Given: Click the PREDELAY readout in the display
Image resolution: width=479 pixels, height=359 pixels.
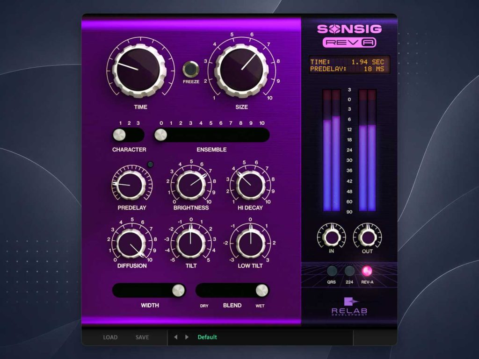Looking at the screenshot, I should coord(348,69).
